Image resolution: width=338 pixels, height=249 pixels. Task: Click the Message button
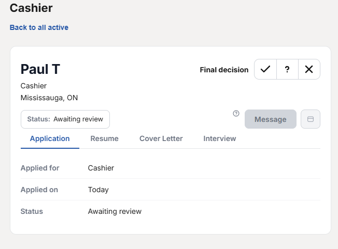[271, 119]
